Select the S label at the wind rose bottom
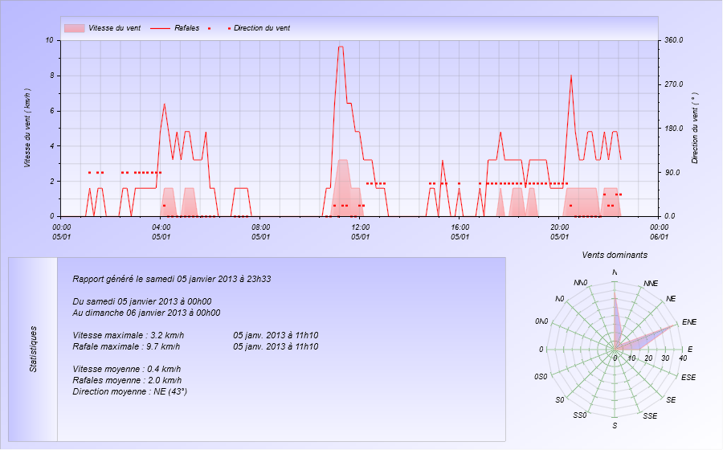Image resolution: width=723 pixels, height=450 pixels. tap(615, 425)
